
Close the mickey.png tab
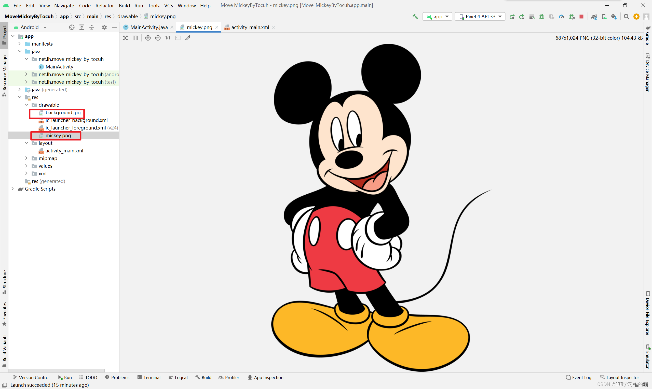pyautogui.click(x=217, y=27)
